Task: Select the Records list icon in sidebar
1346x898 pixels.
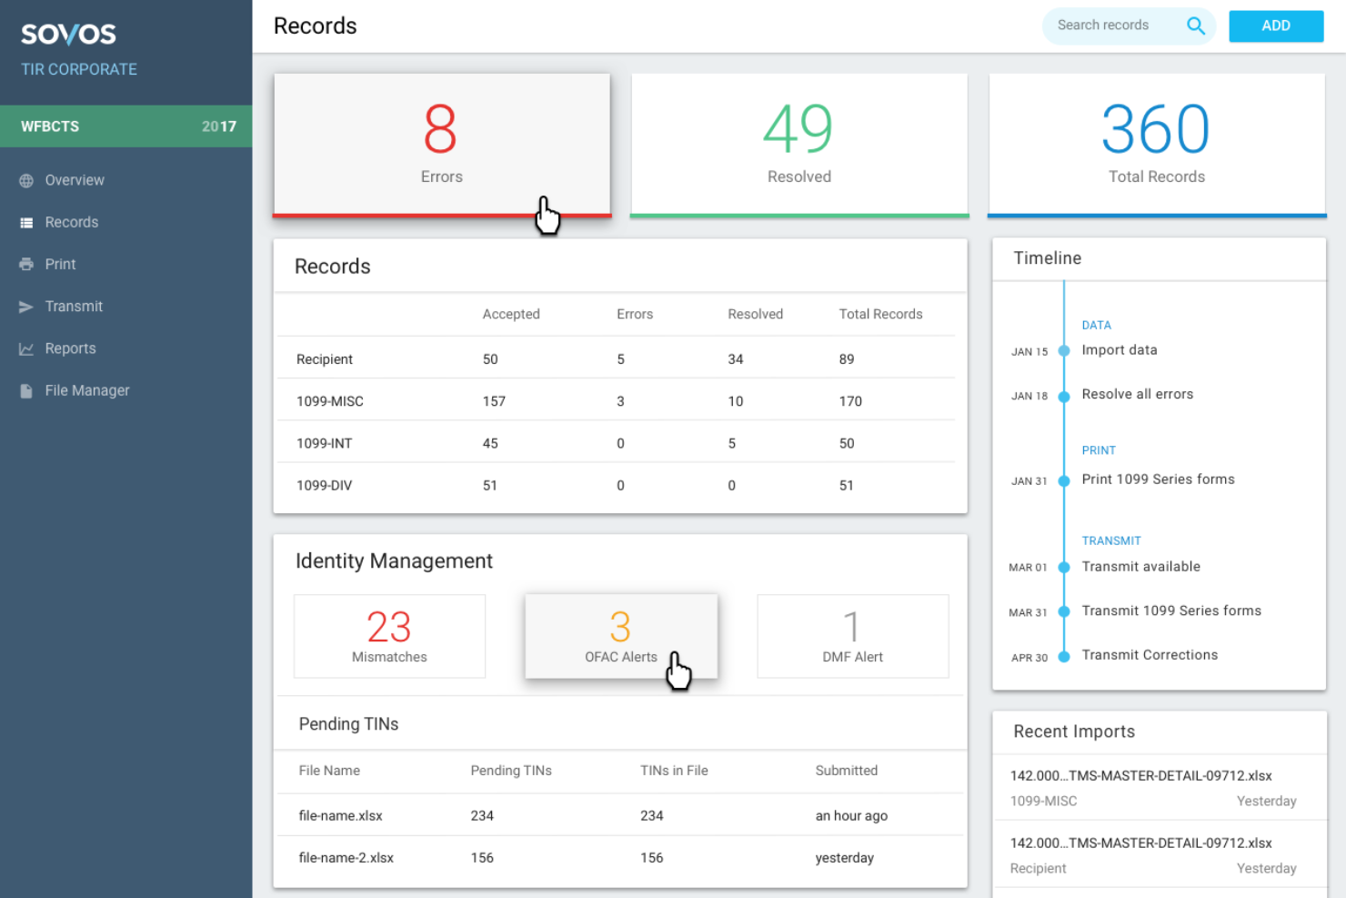Action: point(27,222)
